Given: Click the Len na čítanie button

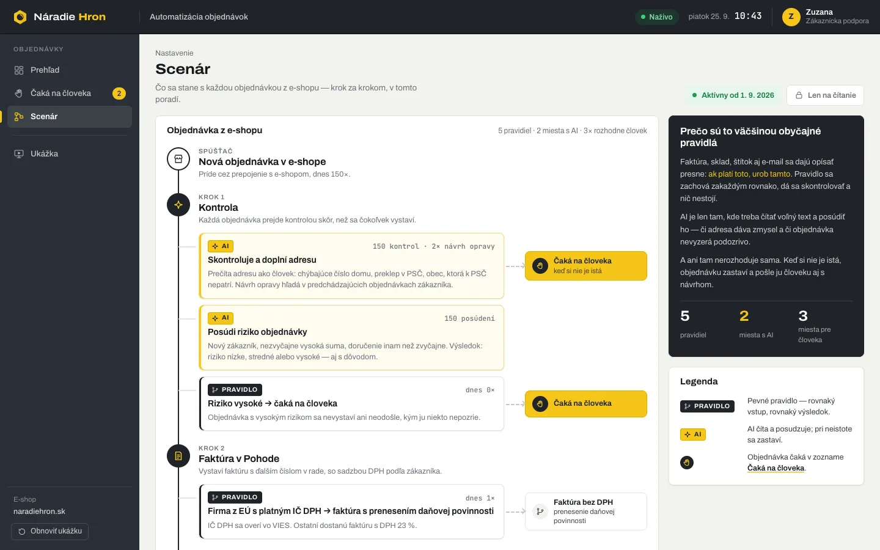Looking at the screenshot, I should point(825,95).
